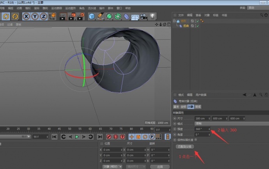Toggle animation dot beside 尺寸
This screenshot has height=169, width=269.
tap(175, 118)
